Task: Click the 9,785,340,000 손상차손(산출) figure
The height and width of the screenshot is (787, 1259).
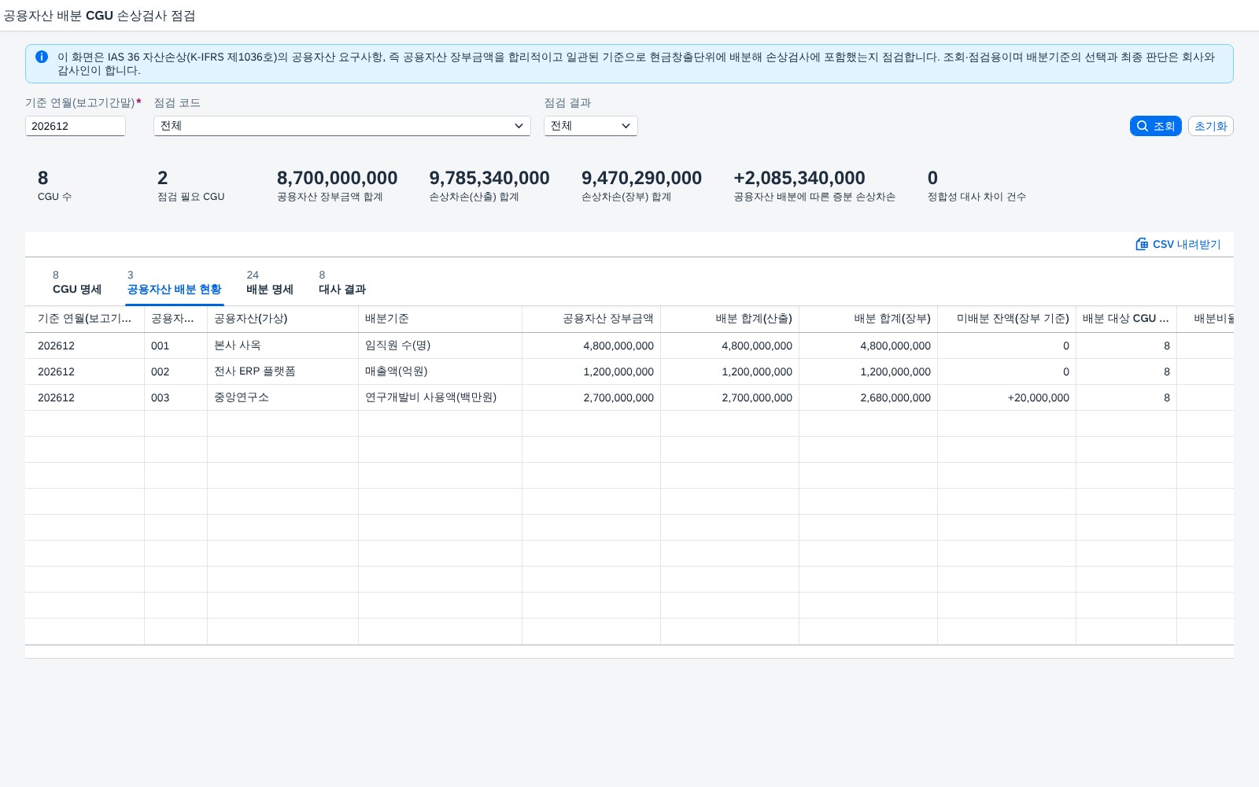Action: click(x=489, y=179)
